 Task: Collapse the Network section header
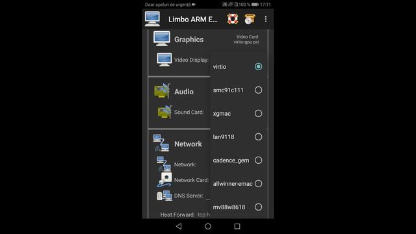[x=188, y=144]
